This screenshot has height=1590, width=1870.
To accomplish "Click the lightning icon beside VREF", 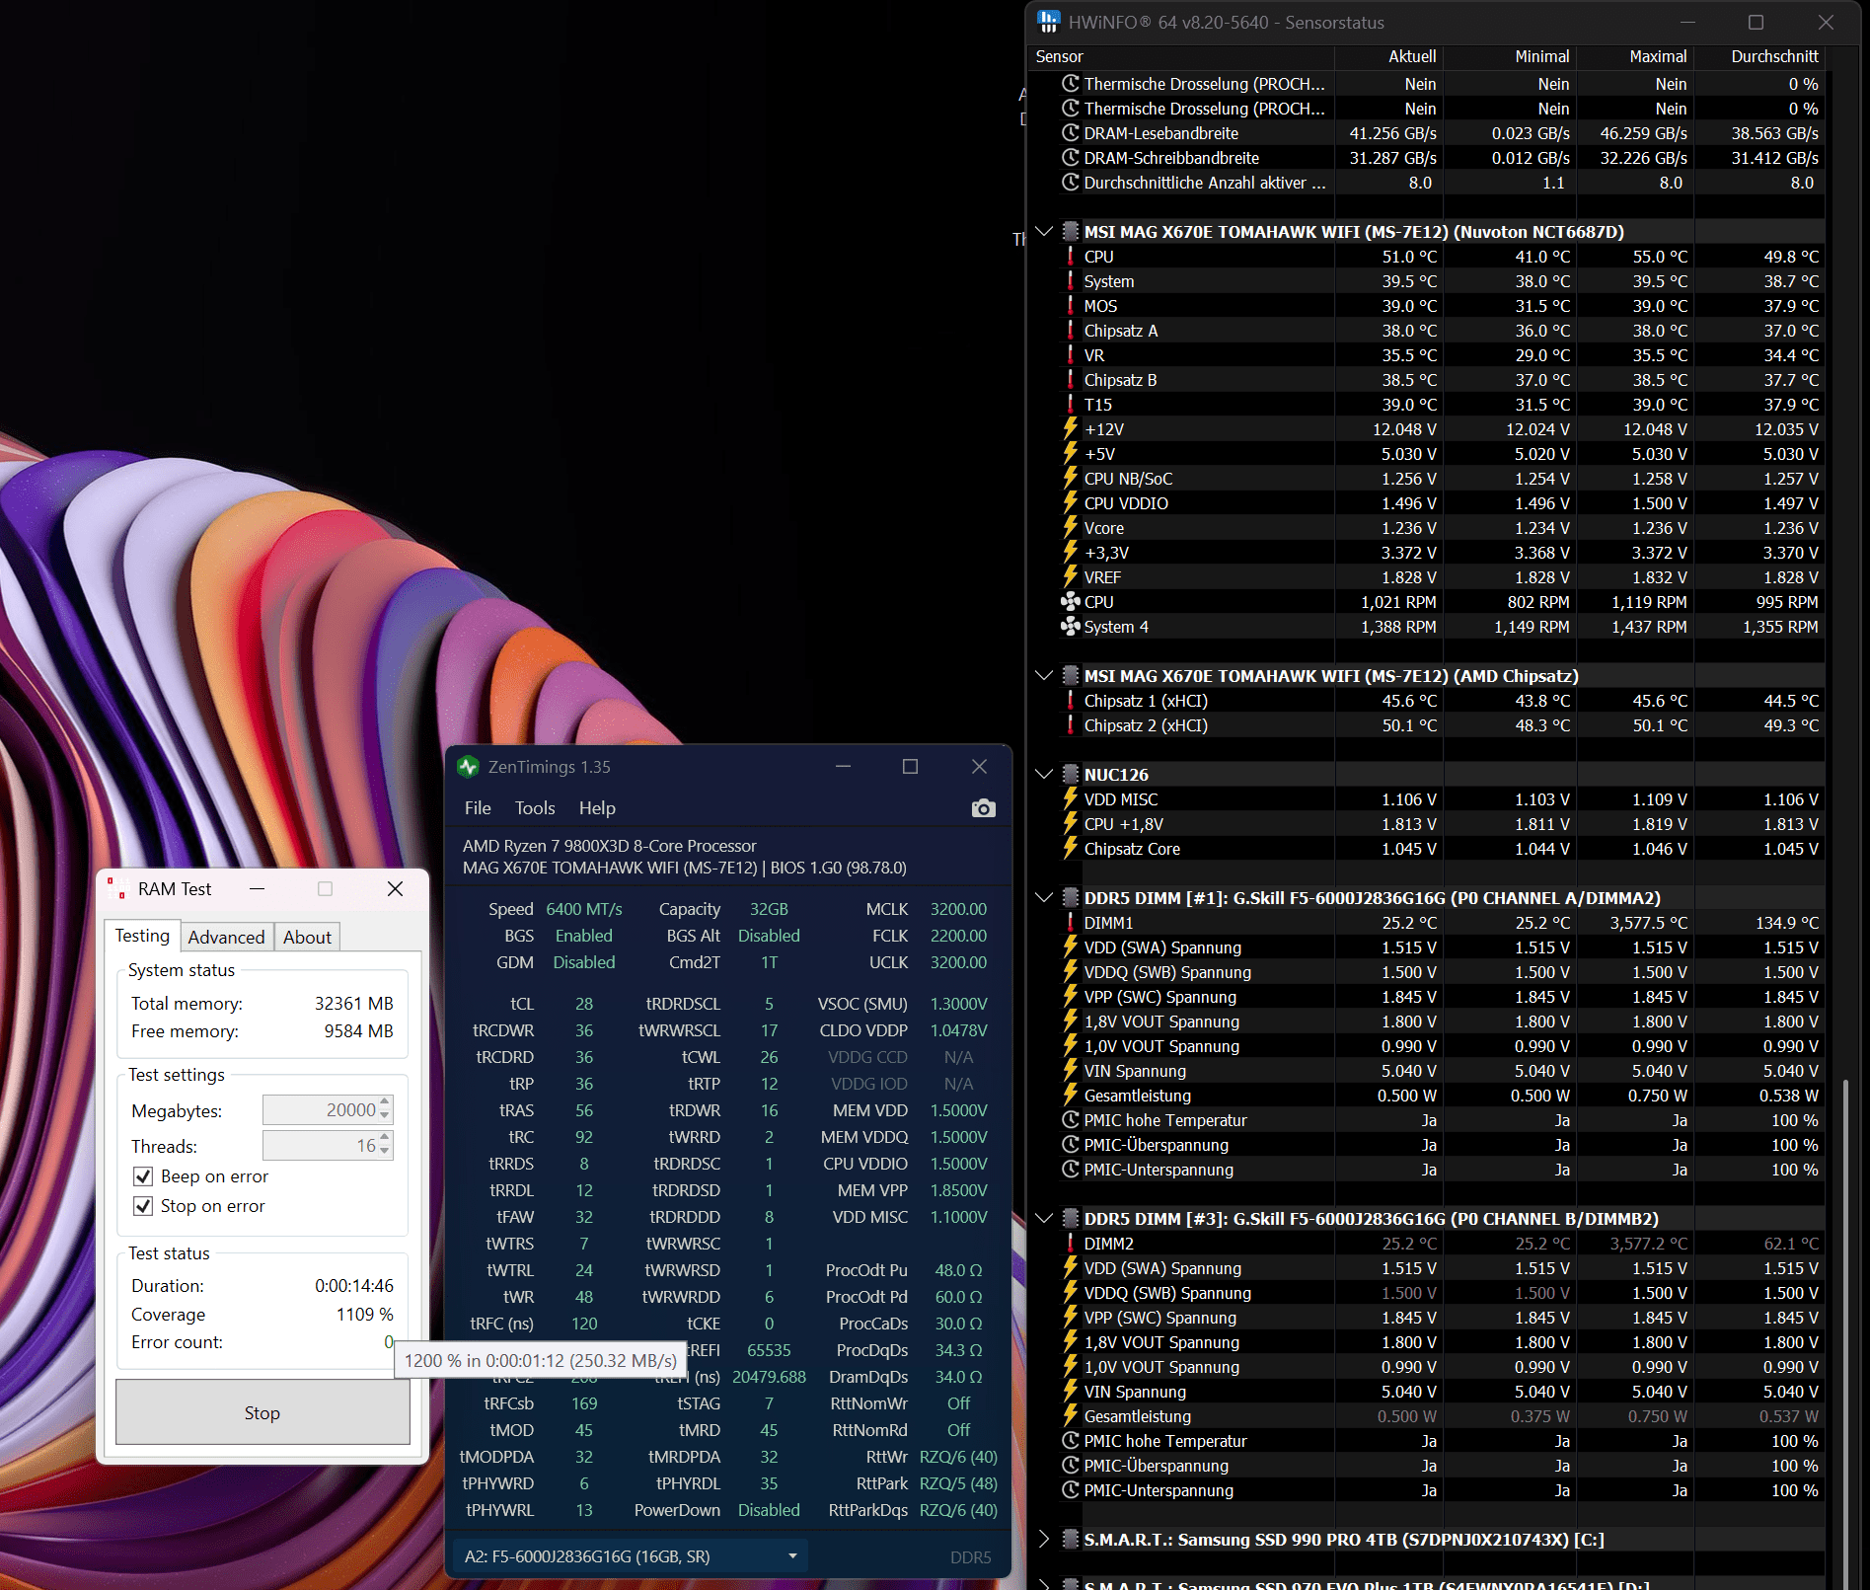I will (x=1071, y=577).
